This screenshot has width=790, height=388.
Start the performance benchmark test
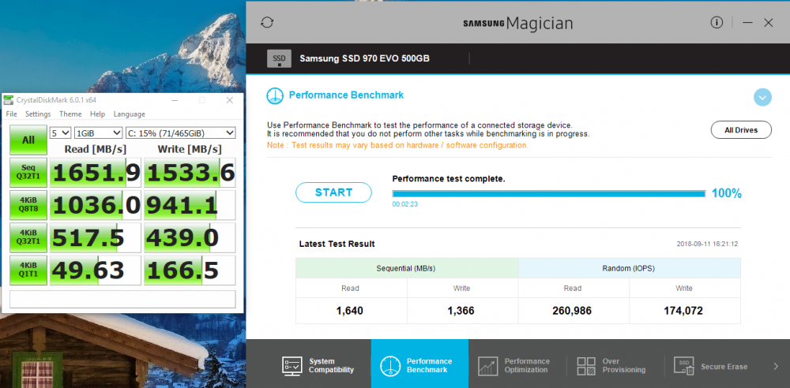coord(333,192)
